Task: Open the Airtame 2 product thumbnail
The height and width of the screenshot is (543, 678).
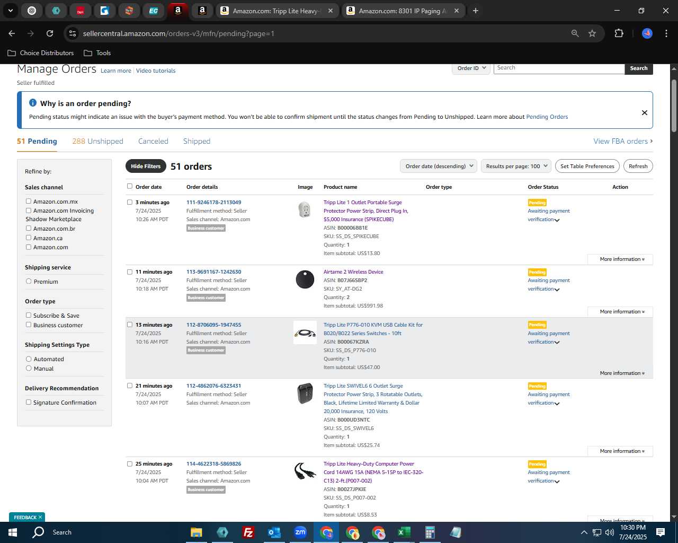Action: click(305, 279)
